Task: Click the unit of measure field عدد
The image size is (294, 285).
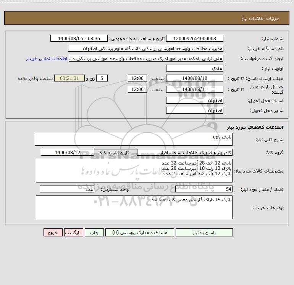Action: (x=67, y=189)
